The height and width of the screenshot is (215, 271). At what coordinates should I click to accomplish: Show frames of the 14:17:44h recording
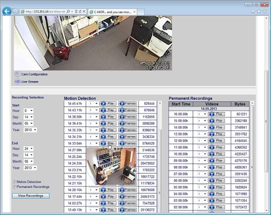click(128, 196)
